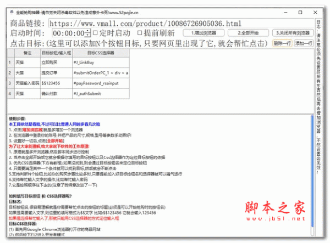Click the app icon in the title bar
330x243 pixels.
tap(12, 12)
